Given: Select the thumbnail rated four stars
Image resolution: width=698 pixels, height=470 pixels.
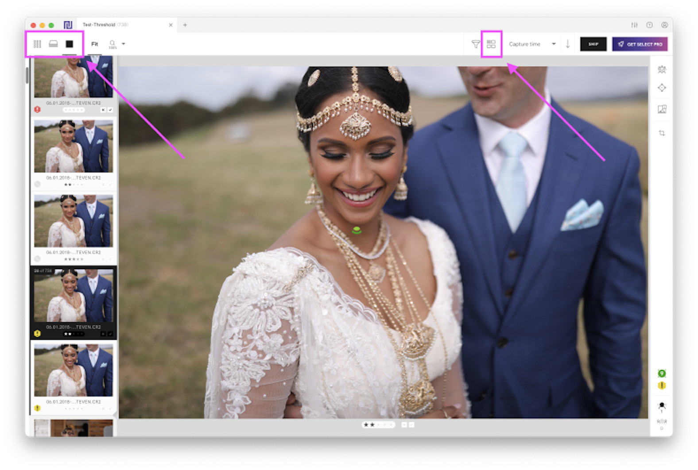Looking at the screenshot, I should pos(74,221).
